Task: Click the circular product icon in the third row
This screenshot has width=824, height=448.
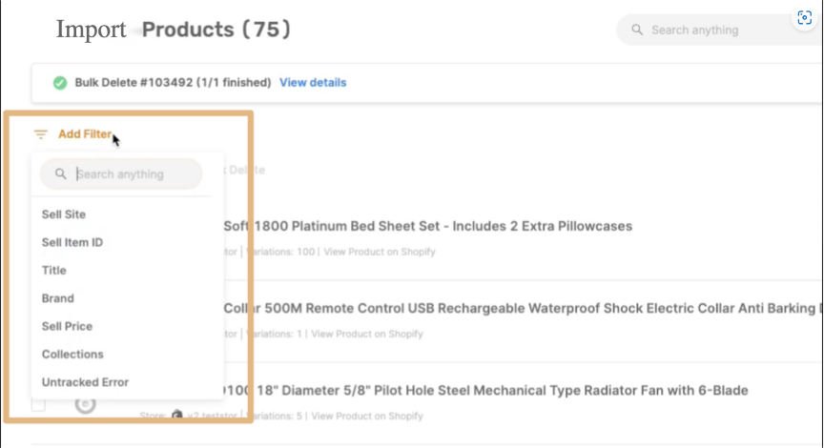Action: point(85,404)
